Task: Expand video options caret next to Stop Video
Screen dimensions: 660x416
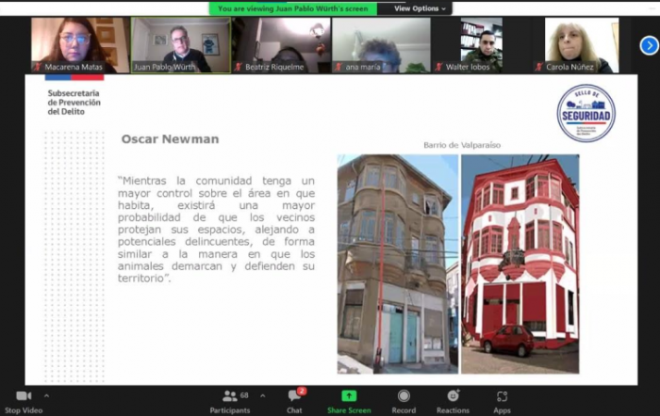Action: point(47,395)
